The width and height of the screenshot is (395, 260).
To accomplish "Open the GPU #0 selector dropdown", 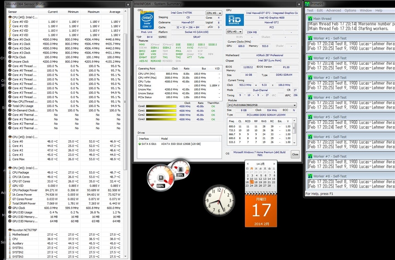I will pos(234,32).
